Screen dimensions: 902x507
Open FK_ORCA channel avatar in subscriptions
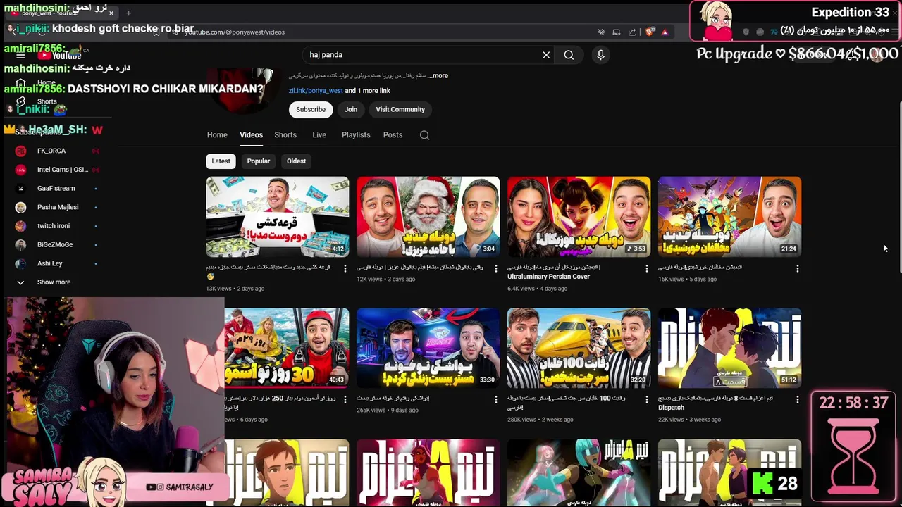(x=20, y=151)
